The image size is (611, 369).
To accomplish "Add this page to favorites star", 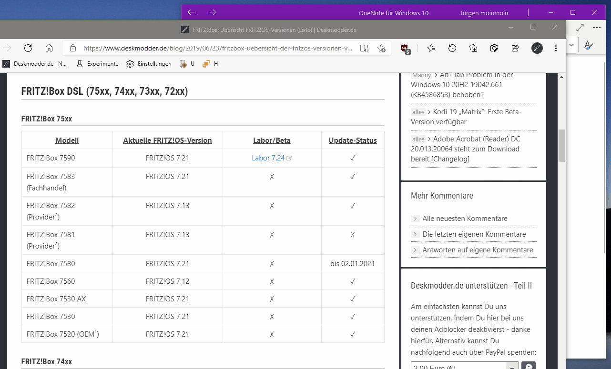I will click(381, 48).
